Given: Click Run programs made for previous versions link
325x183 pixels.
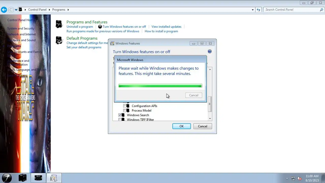Looking at the screenshot, I should tap(103, 31).
